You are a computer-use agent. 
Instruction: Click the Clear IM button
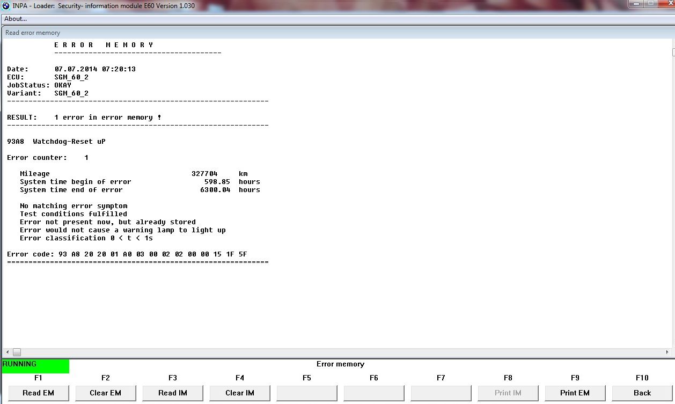point(239,393)
